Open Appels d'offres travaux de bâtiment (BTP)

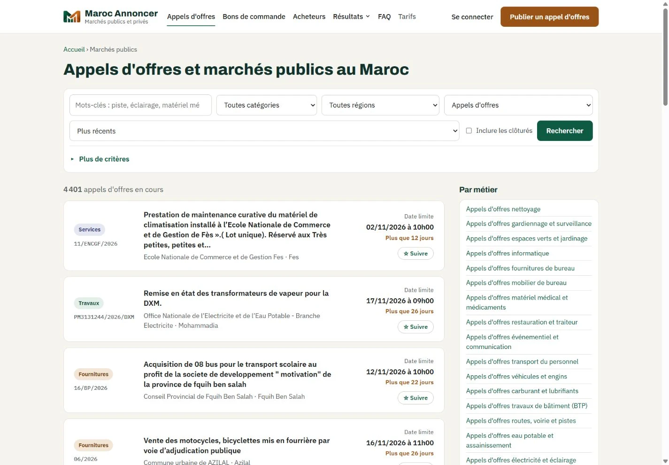tap(527, 406)
